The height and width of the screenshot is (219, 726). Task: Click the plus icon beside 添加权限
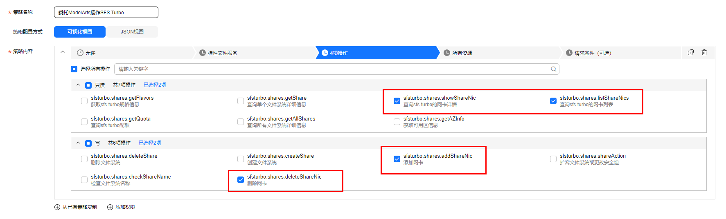110,207
